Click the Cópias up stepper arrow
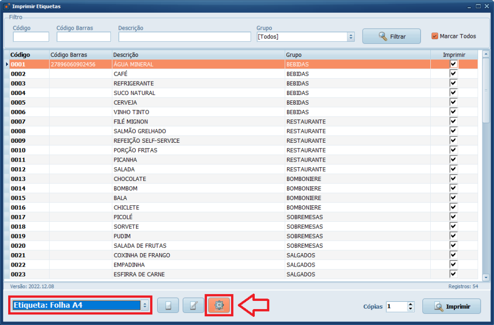The image size is (494, 325). click(410, 303)
